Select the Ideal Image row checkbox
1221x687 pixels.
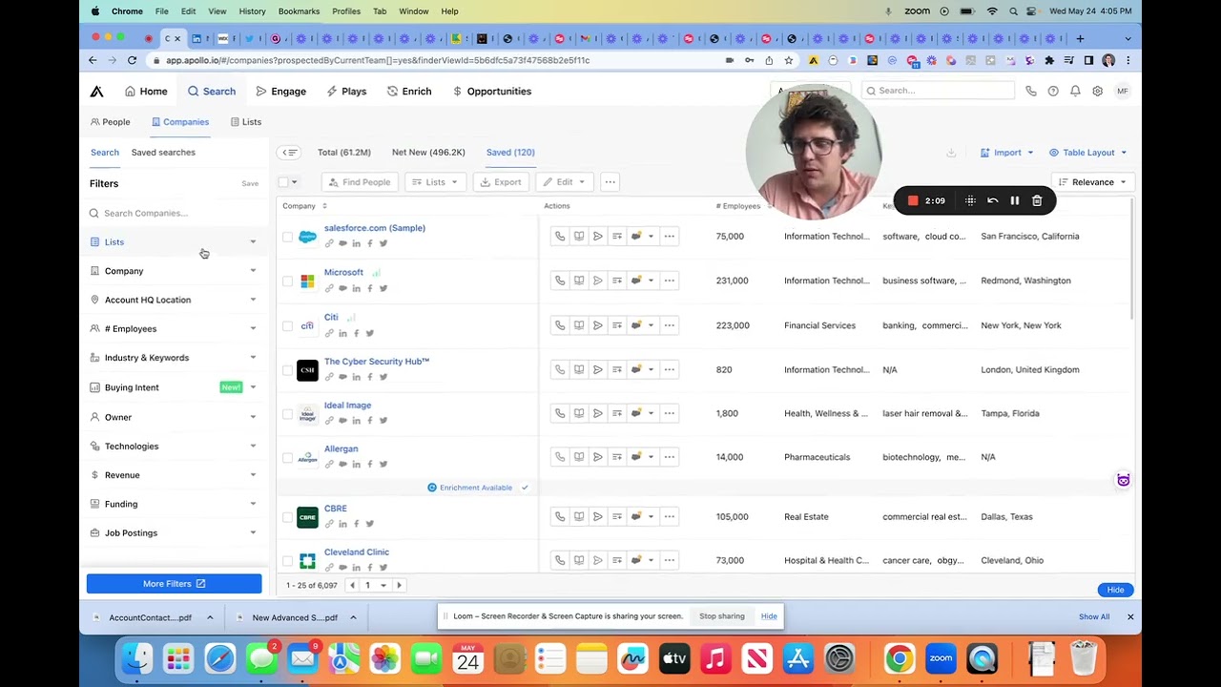coord(287,413)
